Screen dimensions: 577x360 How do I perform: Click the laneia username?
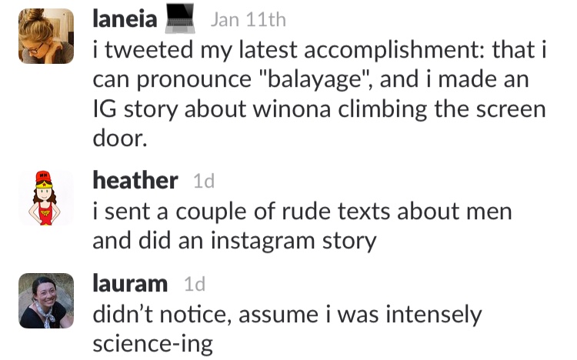[x=125, y=19]
